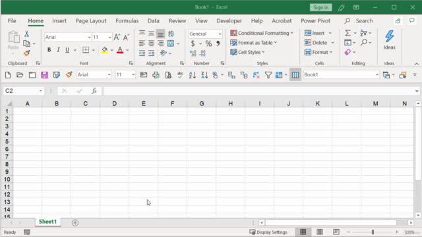The image size is (422, 237).
Task: Toggle the highlighted gridlines button in toolbar
Action: pyautogui.click(x=295, y=75)
